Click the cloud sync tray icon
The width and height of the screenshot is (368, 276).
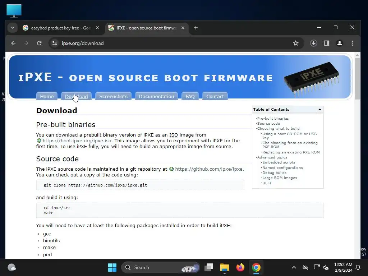305,267
